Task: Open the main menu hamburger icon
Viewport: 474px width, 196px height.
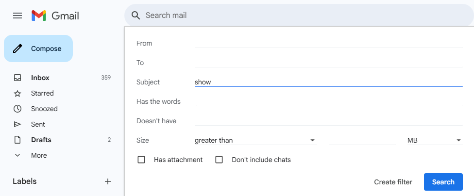Action: click(x=17, y=16)
